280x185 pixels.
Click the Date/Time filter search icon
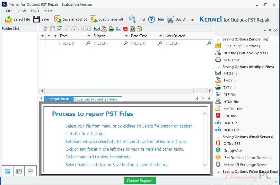(x=160, y=43)
